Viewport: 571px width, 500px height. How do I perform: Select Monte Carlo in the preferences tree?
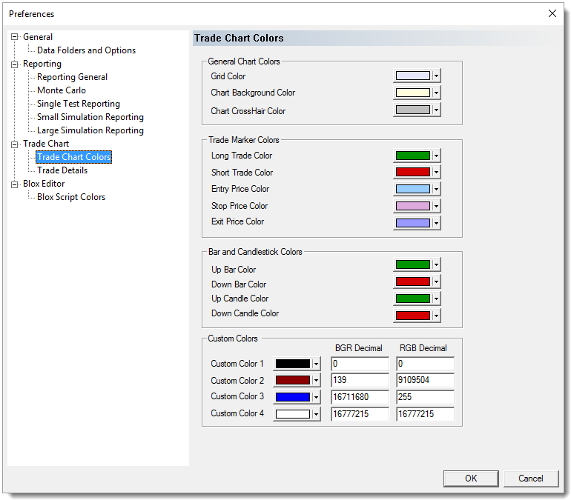point(62,90)
